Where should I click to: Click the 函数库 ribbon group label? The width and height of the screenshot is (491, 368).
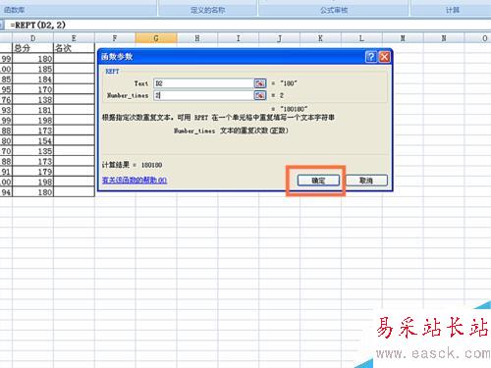15,10
